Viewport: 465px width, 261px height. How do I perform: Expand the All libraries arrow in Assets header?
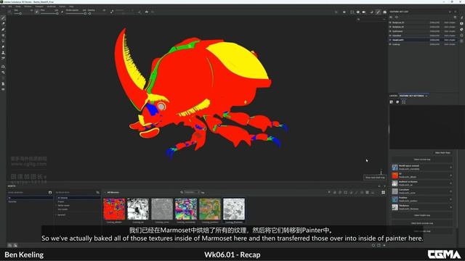coord(105,192)
